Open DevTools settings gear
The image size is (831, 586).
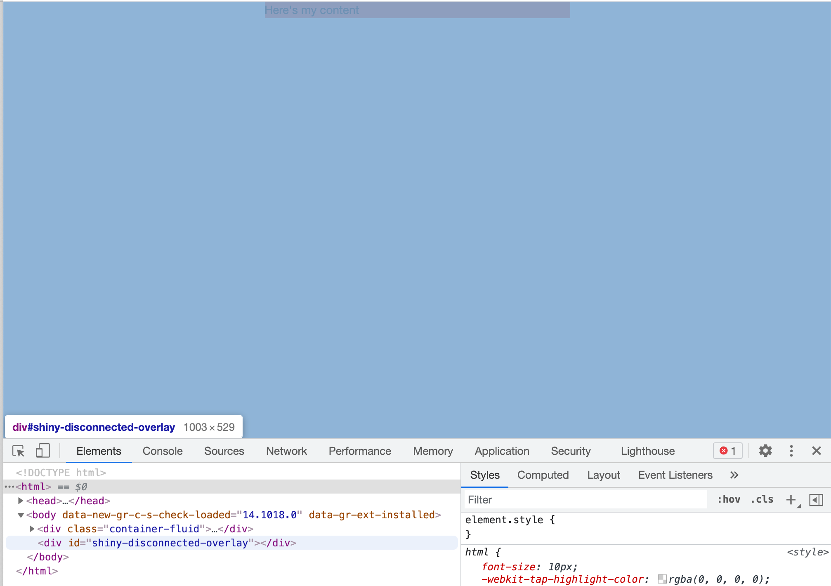point(765,451)
